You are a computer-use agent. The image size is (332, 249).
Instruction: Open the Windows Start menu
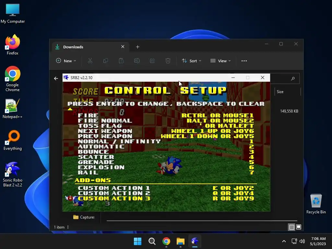coord(137,241)
